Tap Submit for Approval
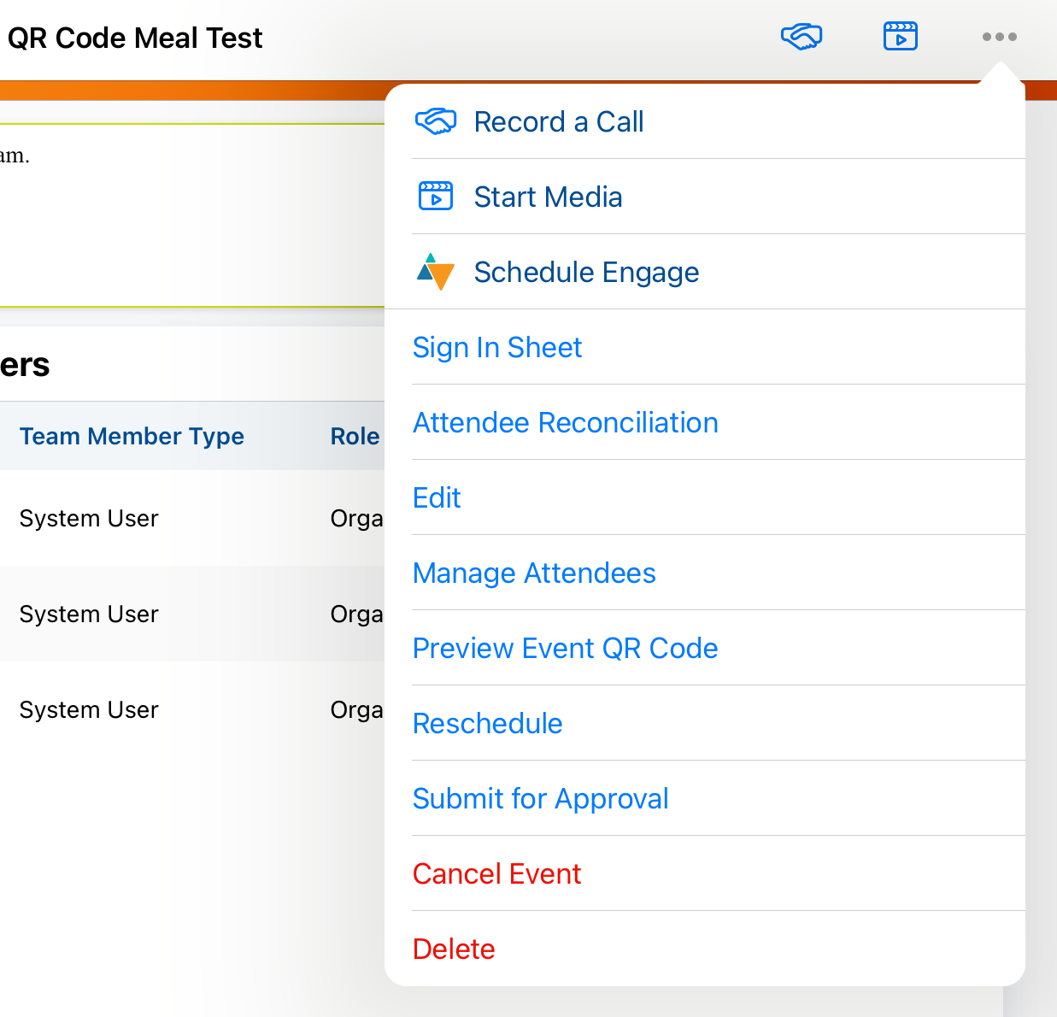Screen dimensions: 1057x1017 tap(540, 799)
